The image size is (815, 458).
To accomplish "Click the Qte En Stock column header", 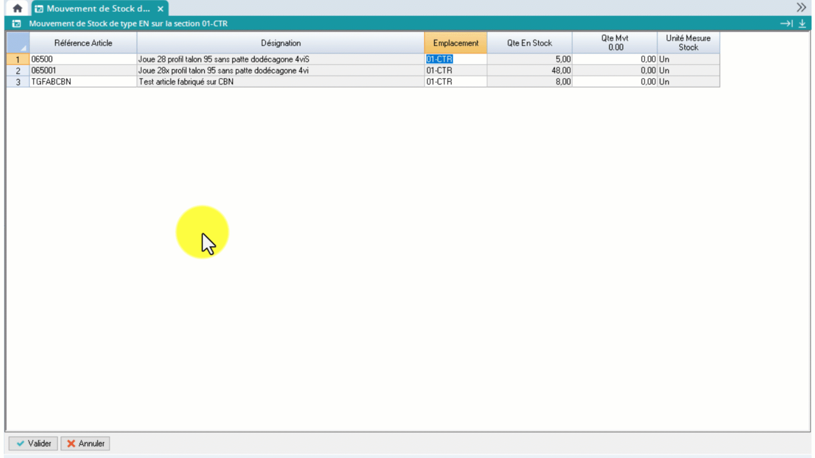I will tap(529, 43).
